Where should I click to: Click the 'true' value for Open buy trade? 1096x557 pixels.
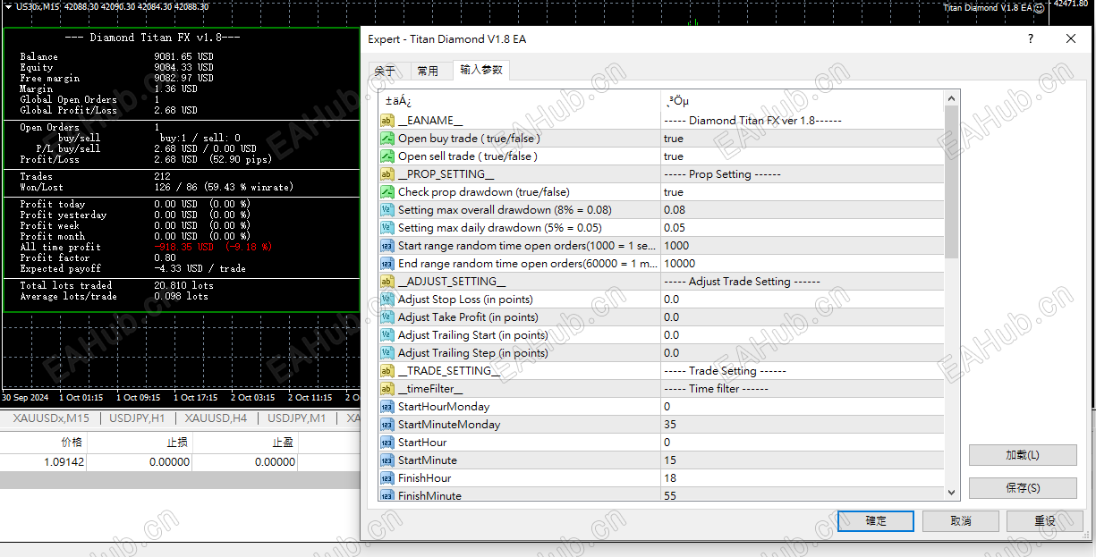674,139
